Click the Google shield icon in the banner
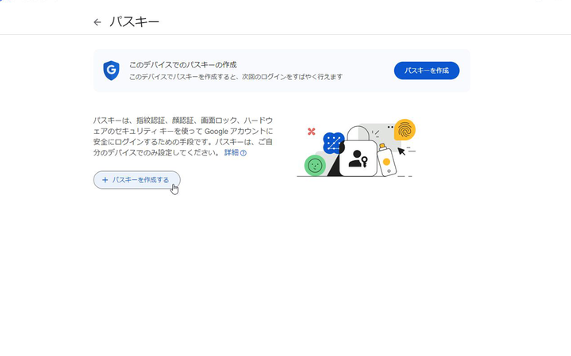Viewport: 571px width, 356px height. pos(111,71)
